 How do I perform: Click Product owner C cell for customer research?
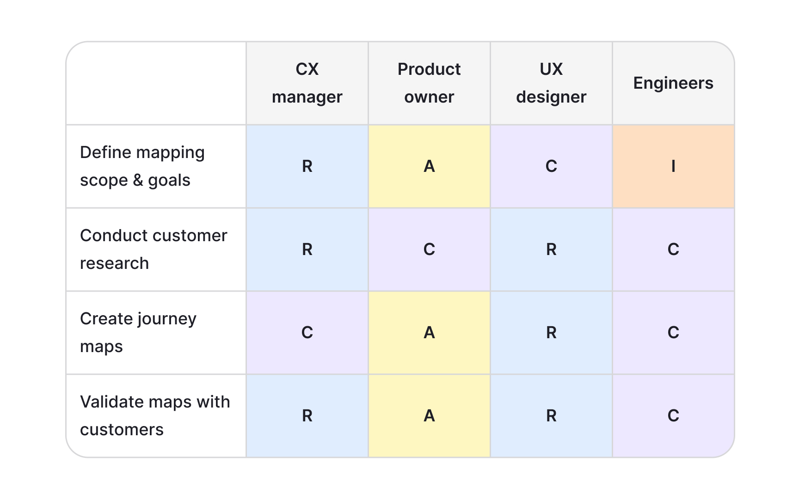click(x=429, y=249)
